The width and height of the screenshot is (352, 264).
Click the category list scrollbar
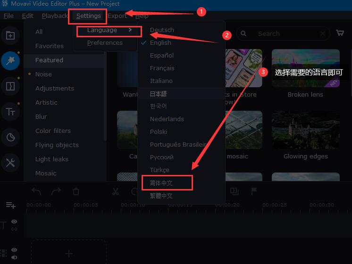click(105, 97)
